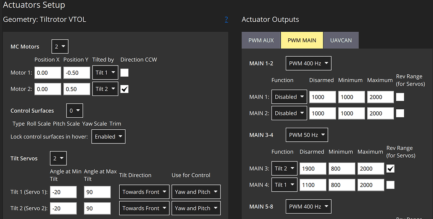Open Tilt 1 Use for Control dropdown
Viewport: 433px width, 219px height.
196,192
